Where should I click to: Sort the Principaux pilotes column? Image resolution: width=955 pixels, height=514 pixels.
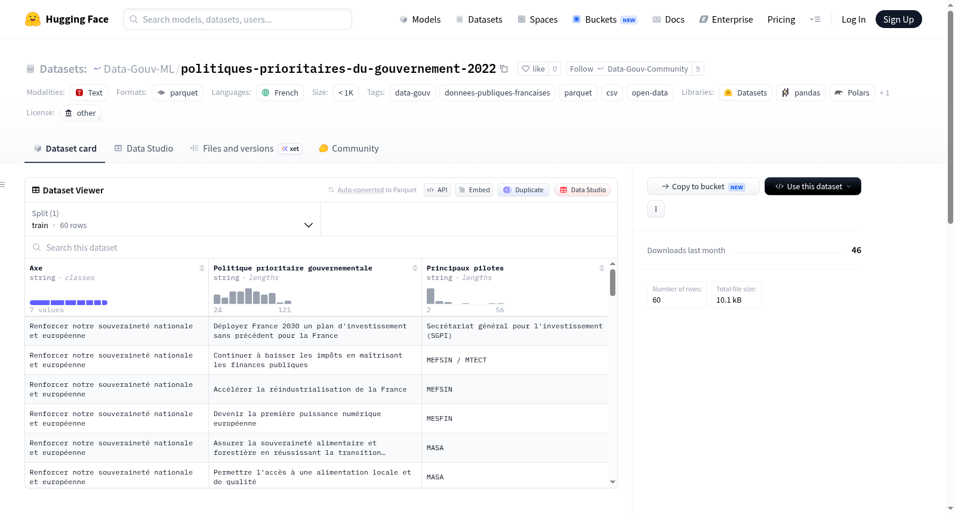(602, 268)
